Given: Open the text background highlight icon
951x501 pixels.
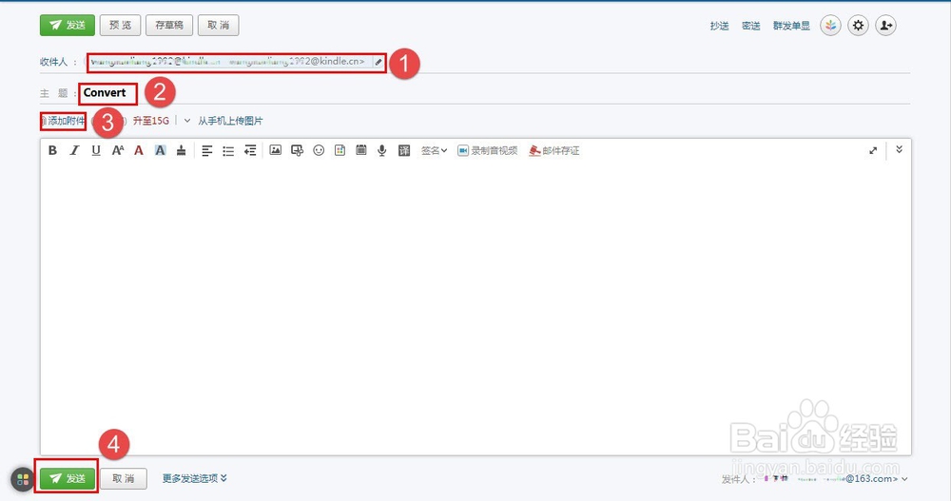Looking at the screenshot, I should click(x=160, y=150).
